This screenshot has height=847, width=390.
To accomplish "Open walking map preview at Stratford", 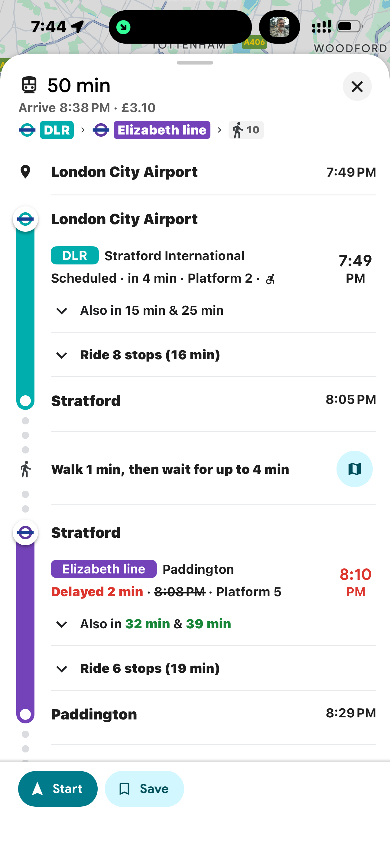I will point(354,469).
